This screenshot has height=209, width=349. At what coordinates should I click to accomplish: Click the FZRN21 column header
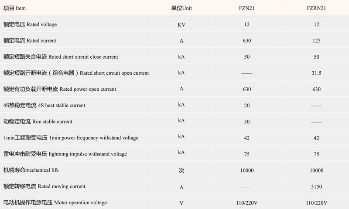click(316, 8)
